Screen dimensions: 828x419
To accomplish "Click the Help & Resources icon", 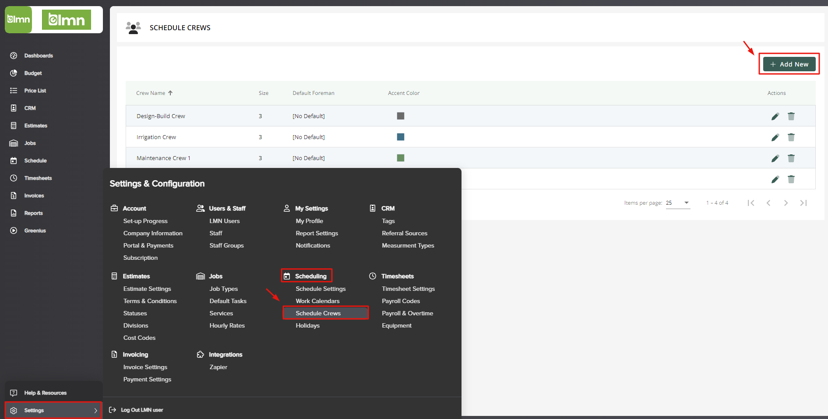I will [x=14, y=393].
